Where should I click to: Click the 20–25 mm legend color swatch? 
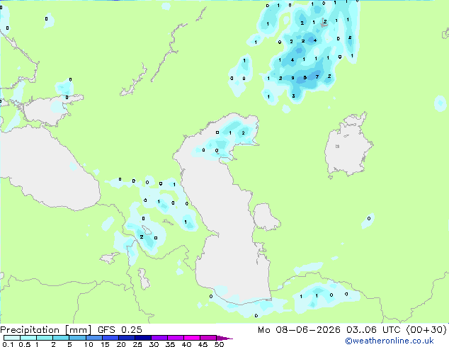click(127, 338)
